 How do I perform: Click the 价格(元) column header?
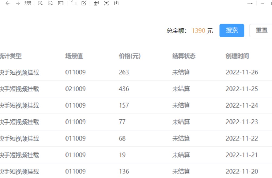tap(130, 56)
